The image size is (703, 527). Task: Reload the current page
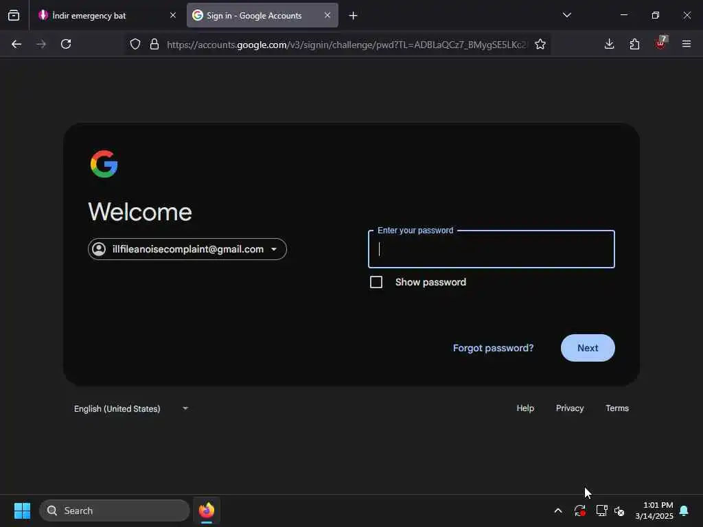[x=66, y=44]
